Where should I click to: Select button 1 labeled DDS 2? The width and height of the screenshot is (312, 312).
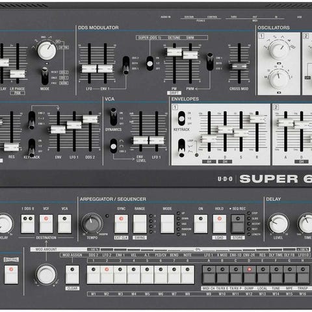pos(94,274)
